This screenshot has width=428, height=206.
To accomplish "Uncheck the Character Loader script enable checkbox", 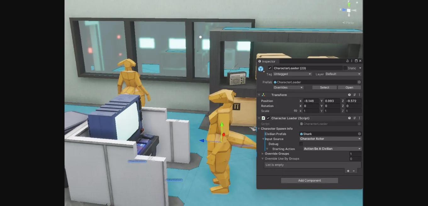I will [268, 118].
